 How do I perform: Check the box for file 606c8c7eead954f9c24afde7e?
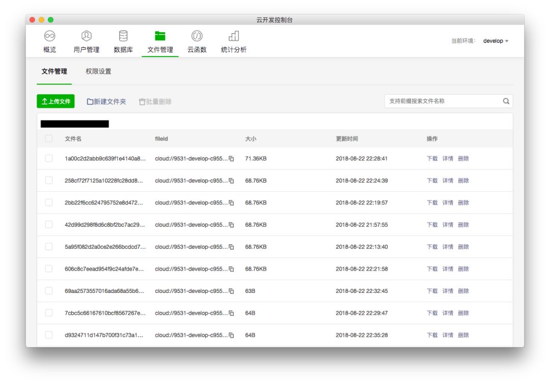point(49,269)
